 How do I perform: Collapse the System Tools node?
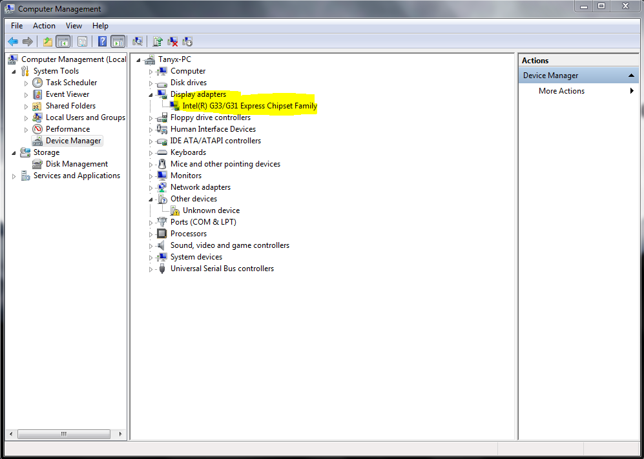[x=14, y=72]
